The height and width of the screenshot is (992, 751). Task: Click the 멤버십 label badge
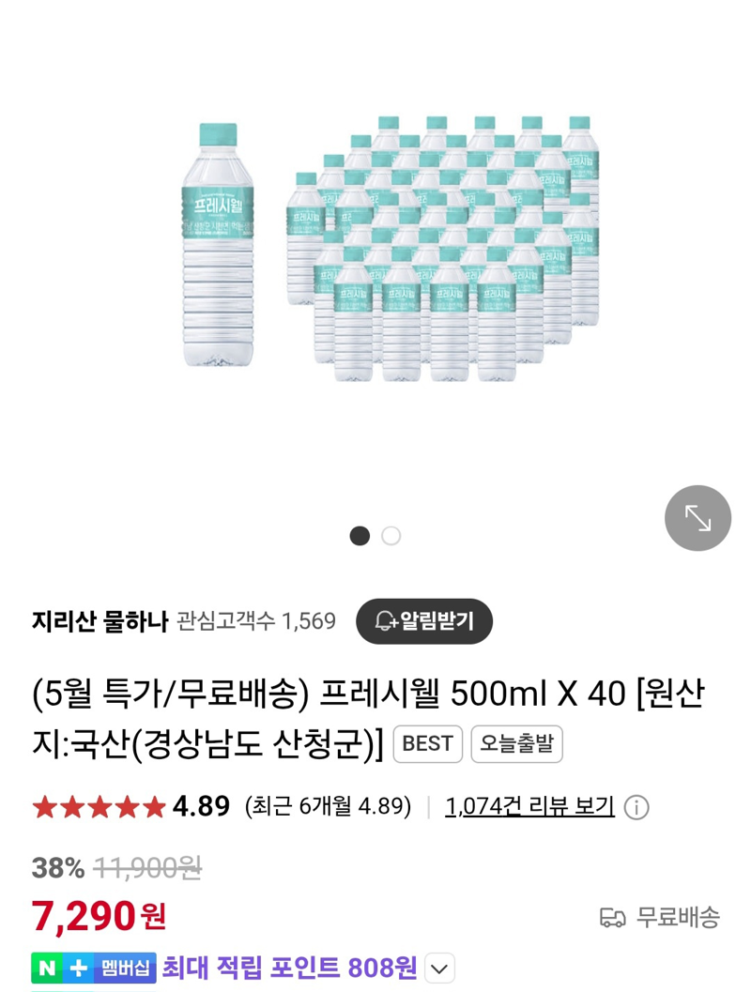[x=125, y=968]
